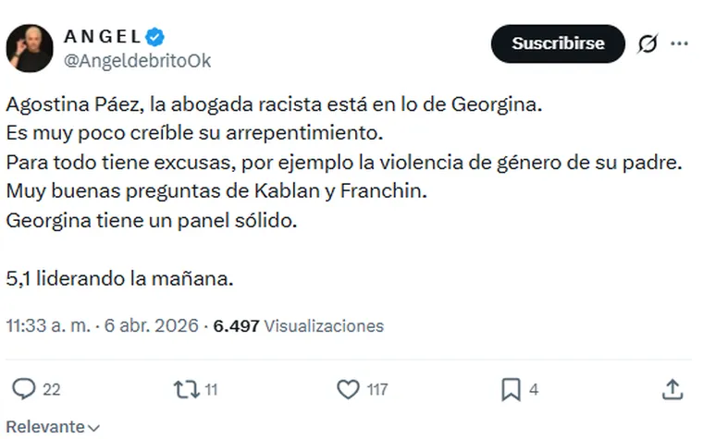Click the chevron next to Relevante
Screen dimensions: 703x439
click(x=92, y=428)
